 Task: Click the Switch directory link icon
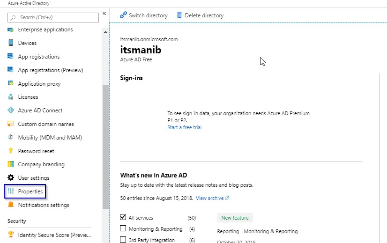coord(123,15)
